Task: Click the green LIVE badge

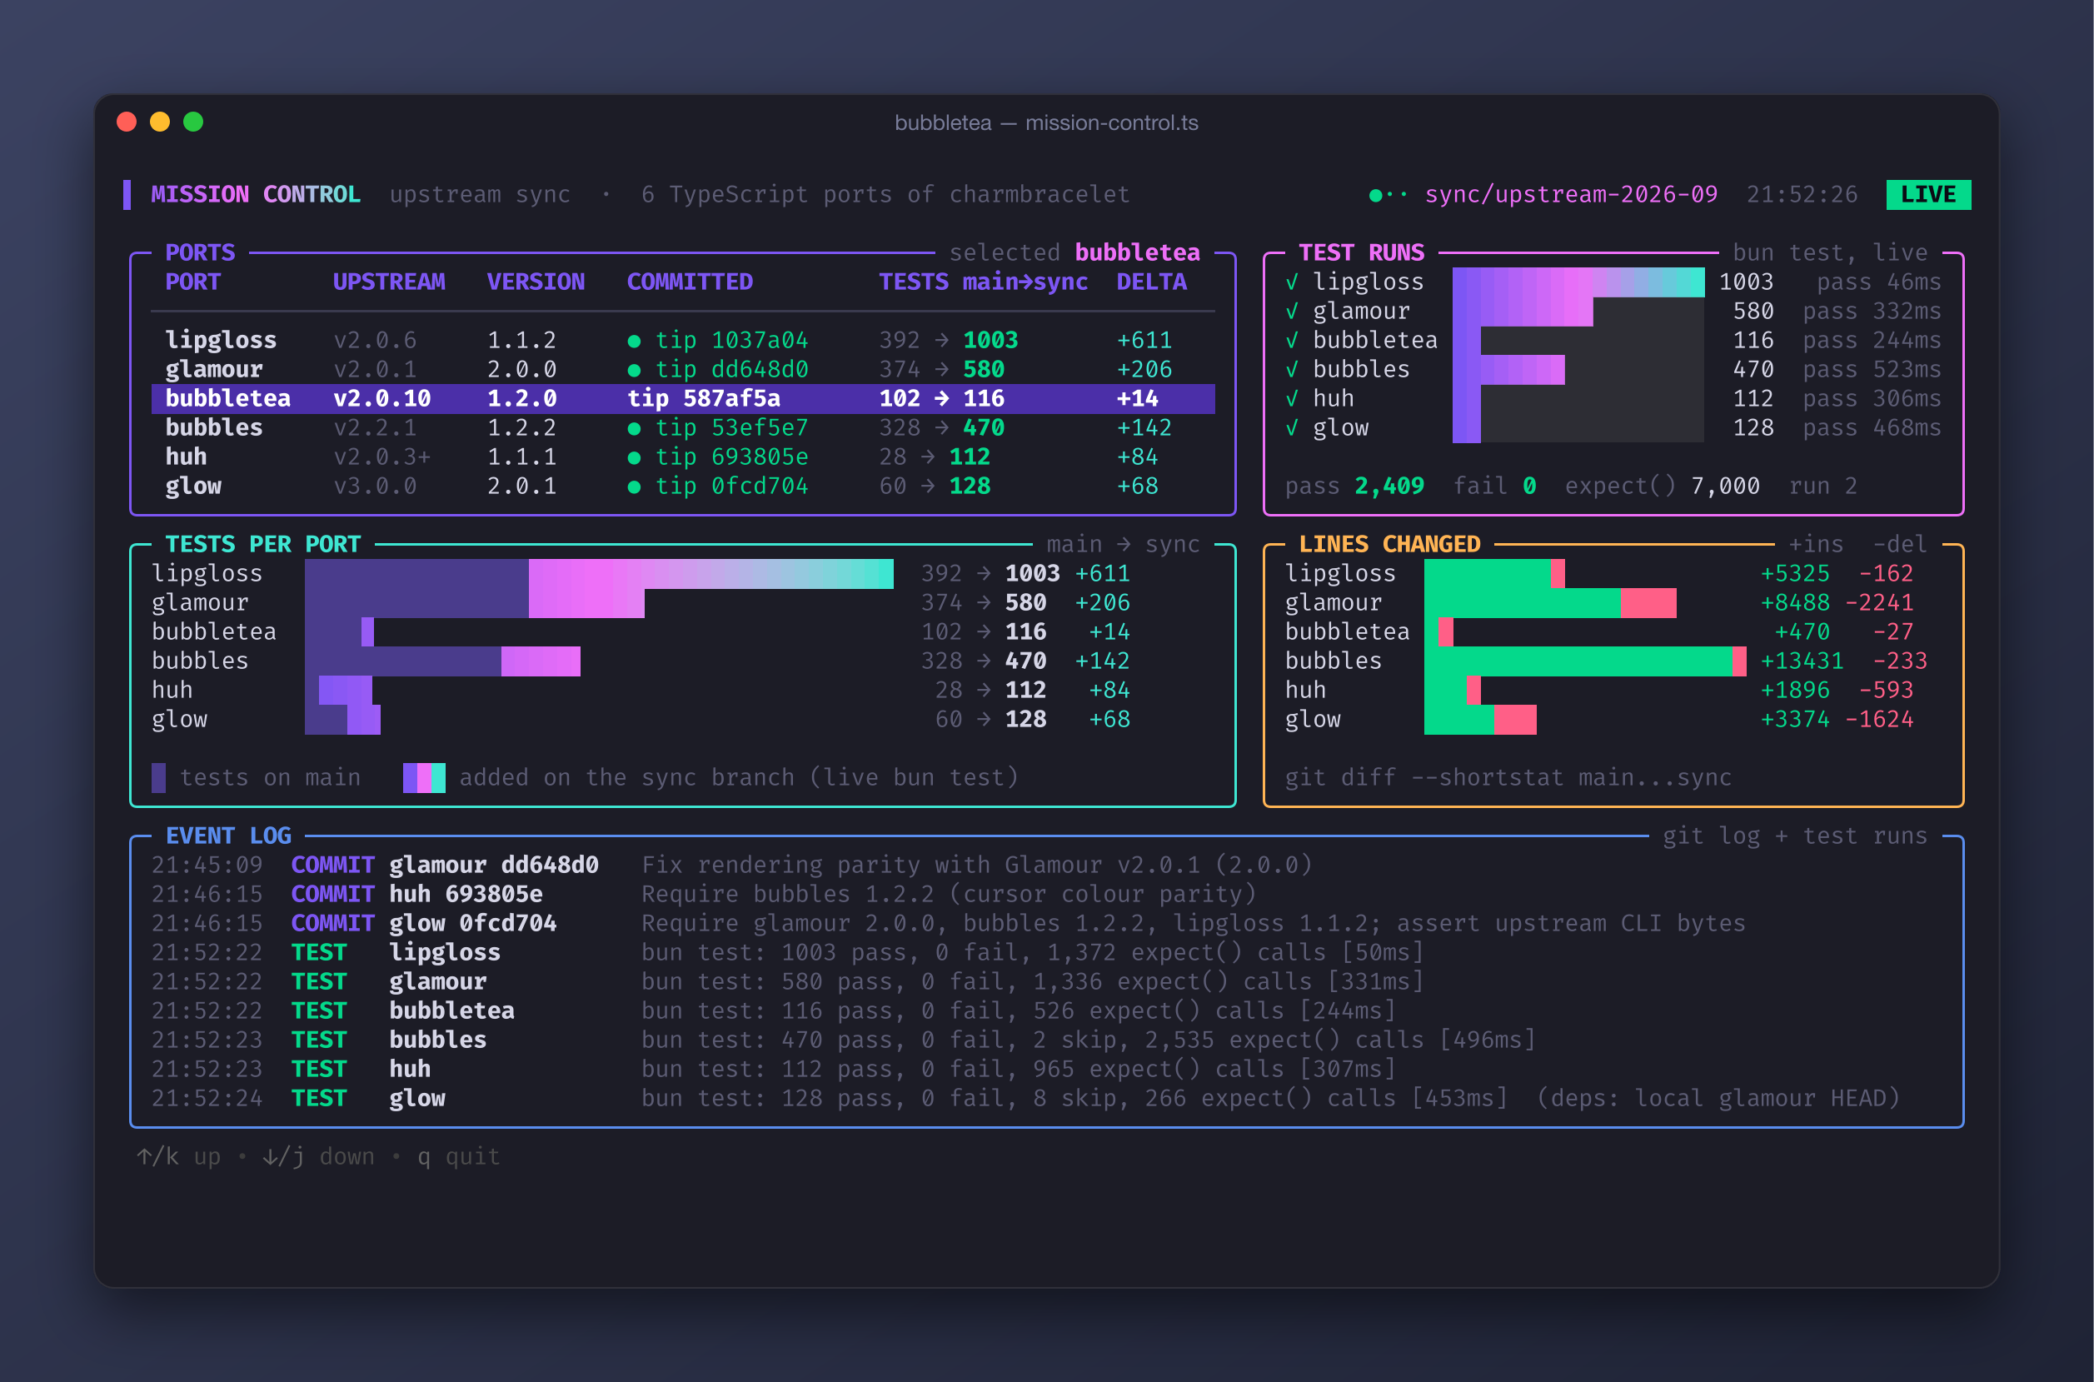Action: tap(1927, 194)
